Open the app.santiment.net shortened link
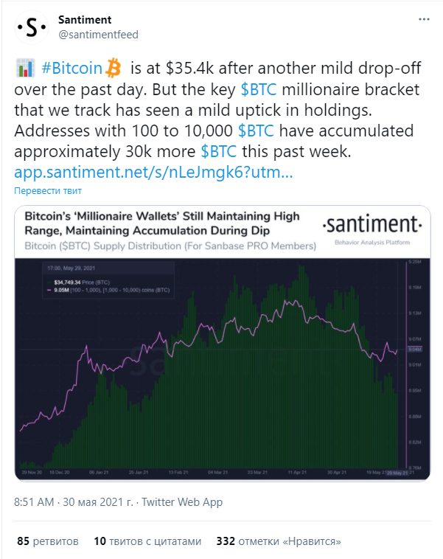This screenshot has height=559, width=443. pos(153,172)
